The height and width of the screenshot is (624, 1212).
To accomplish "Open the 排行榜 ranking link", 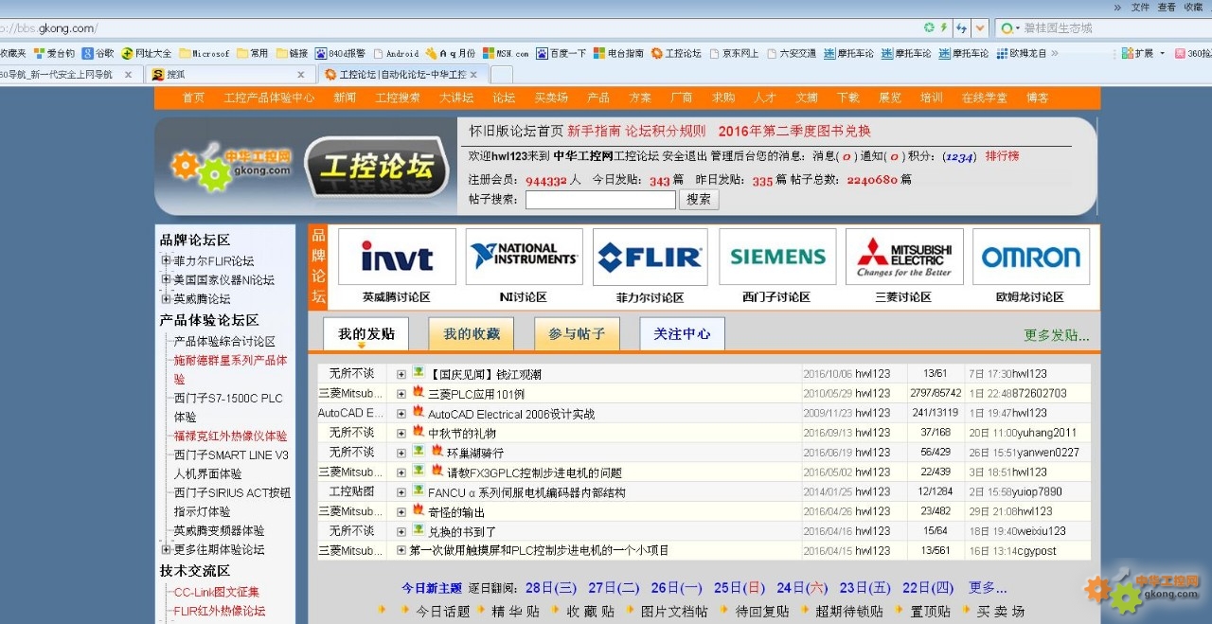I will [1002, 156].
